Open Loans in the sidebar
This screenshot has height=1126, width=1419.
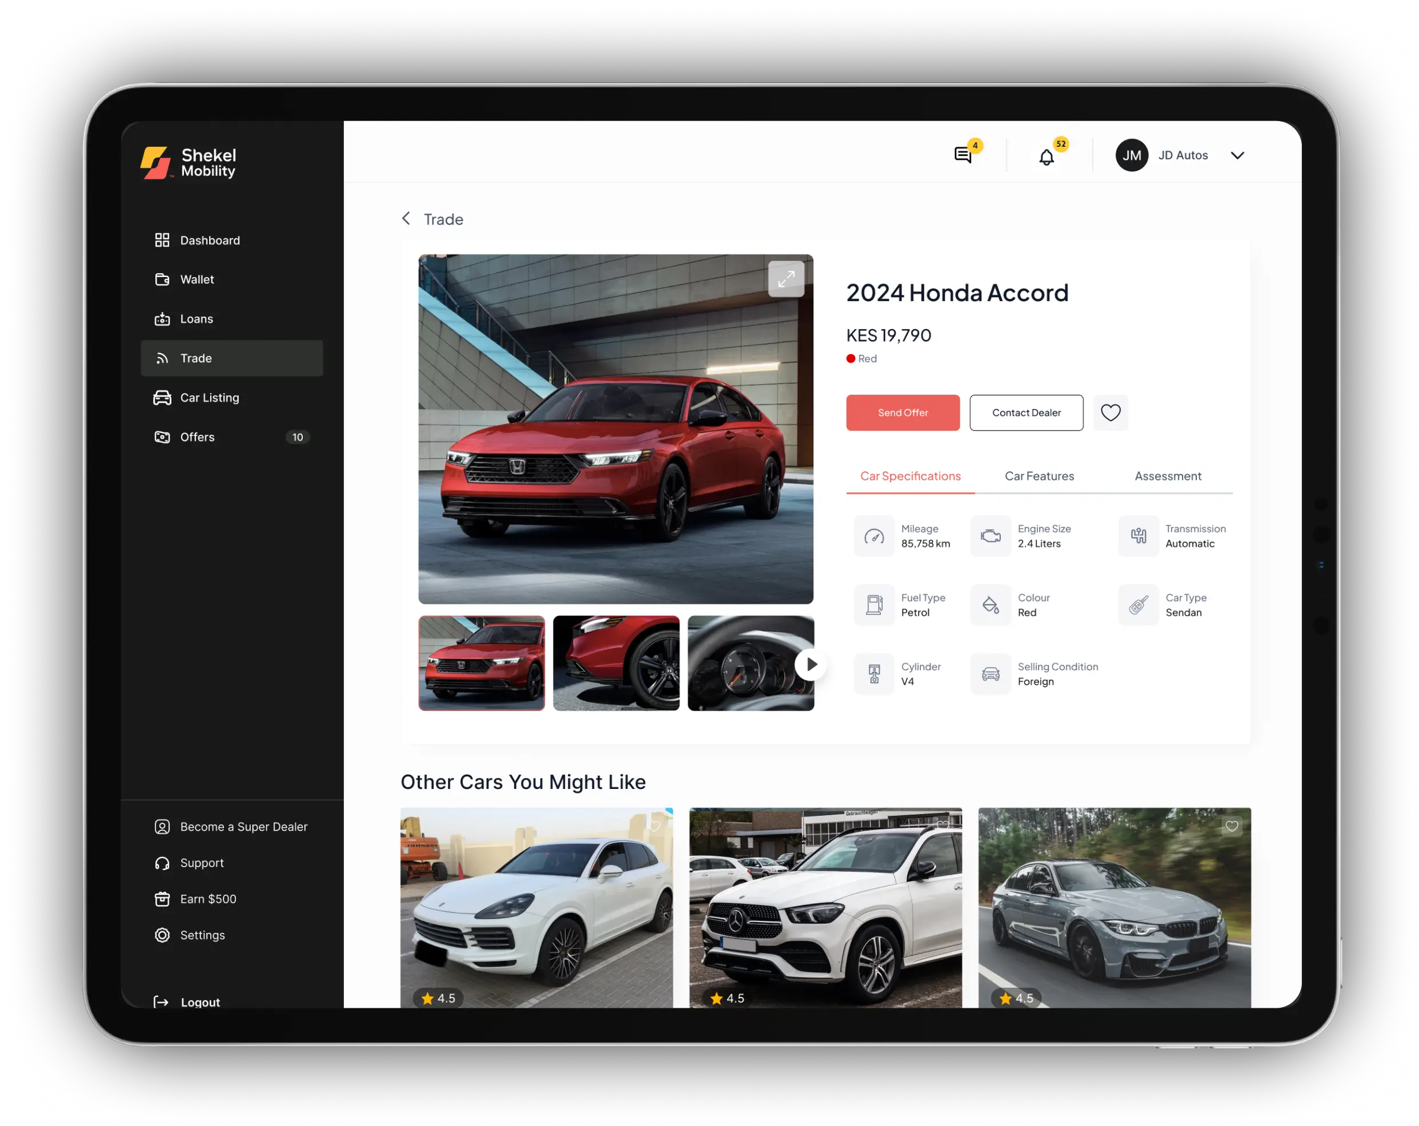click(232, 319)
